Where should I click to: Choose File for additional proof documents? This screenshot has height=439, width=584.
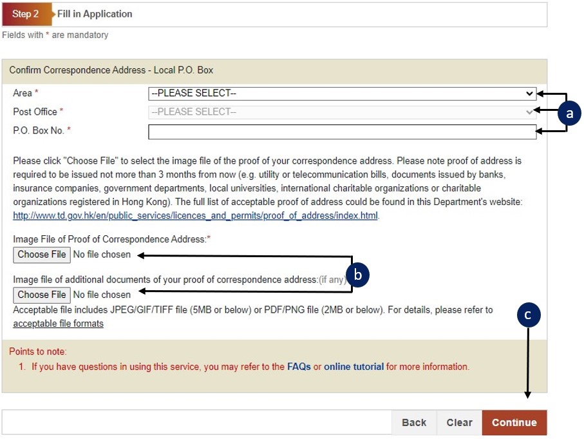coord(42,295)
